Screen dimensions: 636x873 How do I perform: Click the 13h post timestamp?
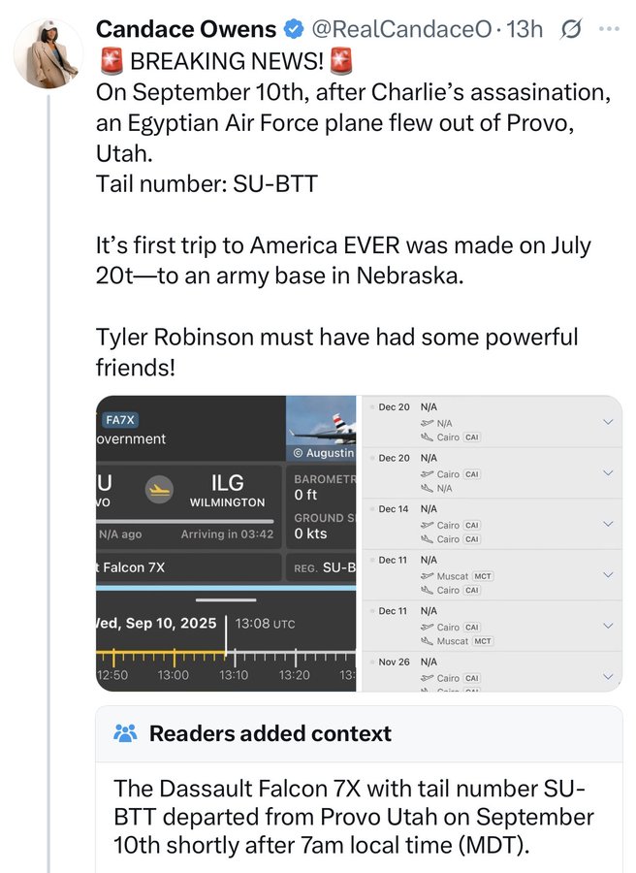[x=525, y=29]
